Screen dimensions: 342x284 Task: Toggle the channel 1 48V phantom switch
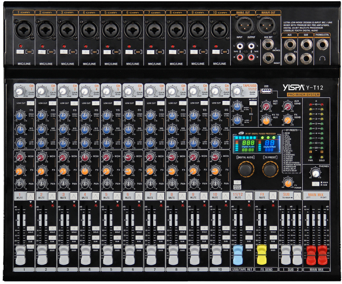20,52
